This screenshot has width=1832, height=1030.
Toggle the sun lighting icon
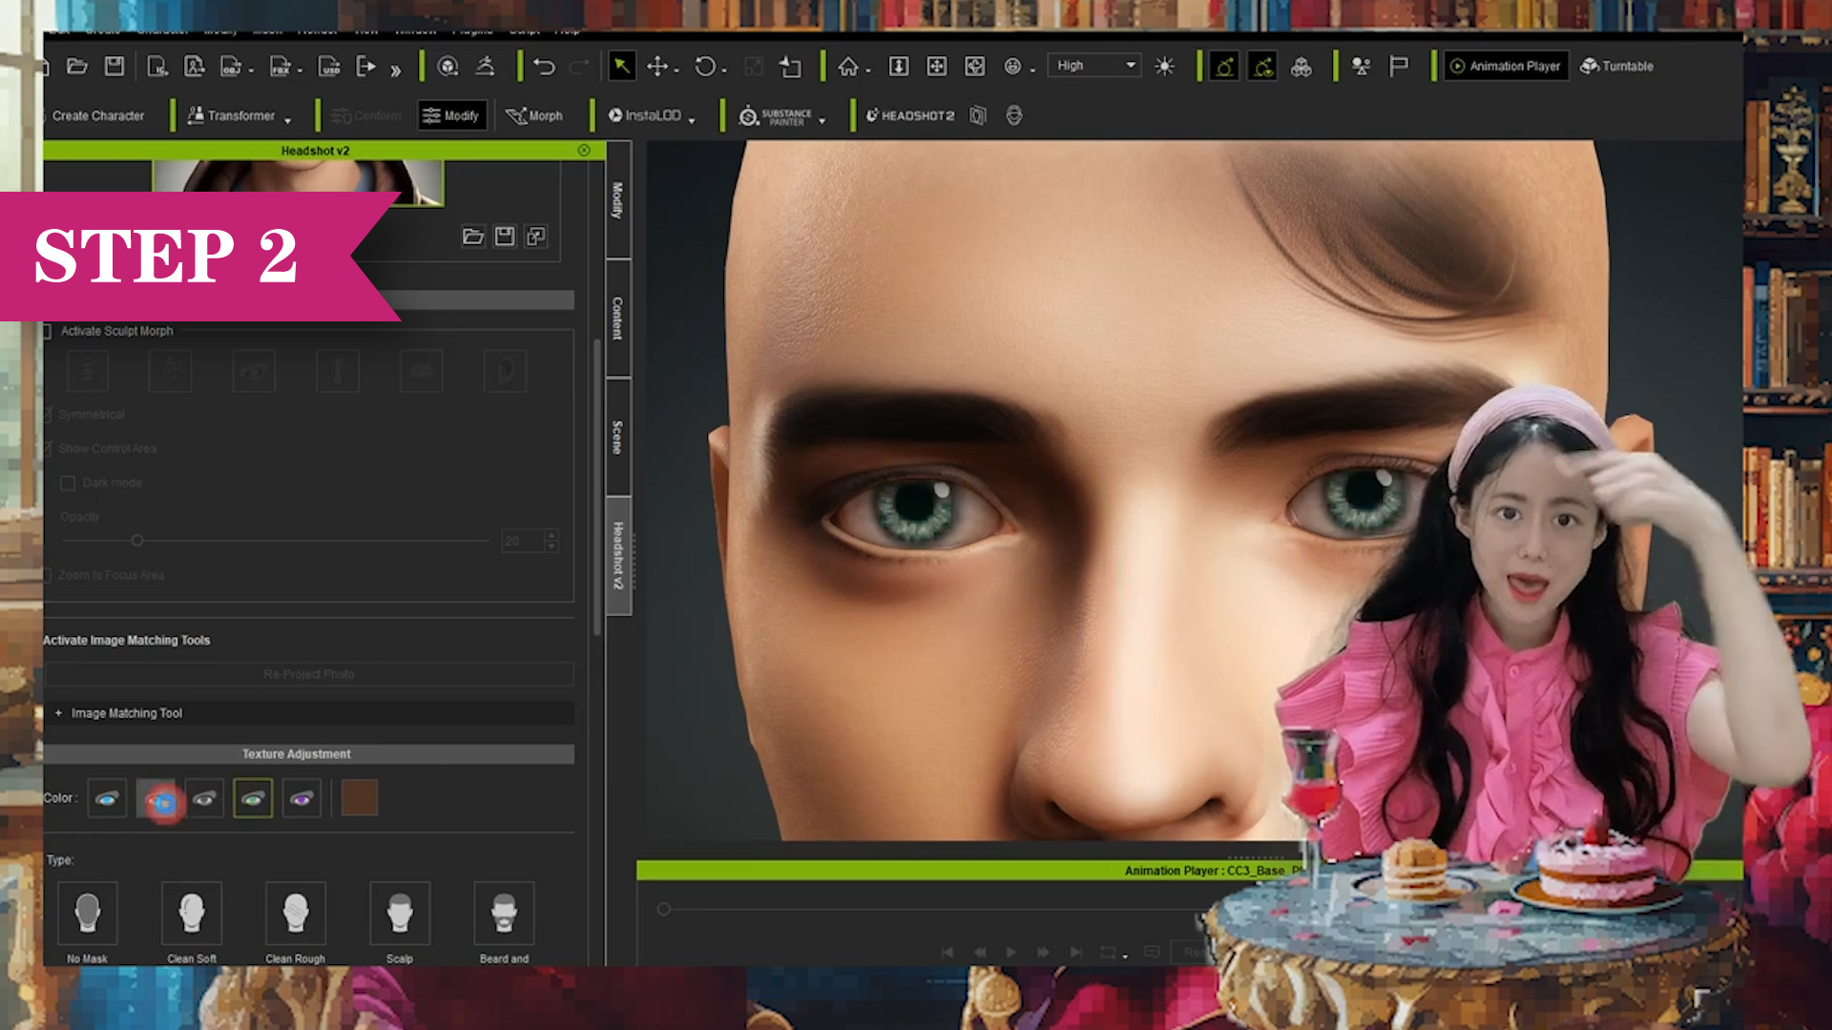tap(1164, 67)
